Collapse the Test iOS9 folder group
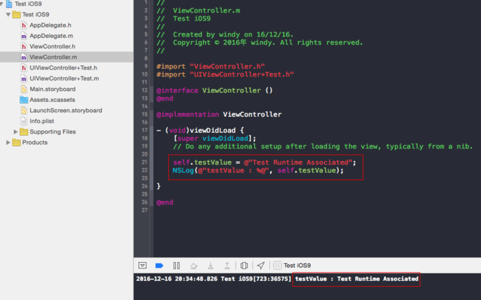481x300 pixels. pos(8,14)
